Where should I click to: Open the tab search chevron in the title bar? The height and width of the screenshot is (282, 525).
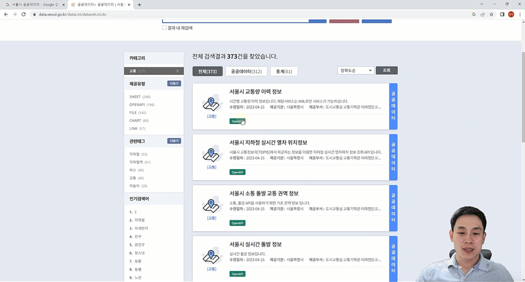point(481,4)
